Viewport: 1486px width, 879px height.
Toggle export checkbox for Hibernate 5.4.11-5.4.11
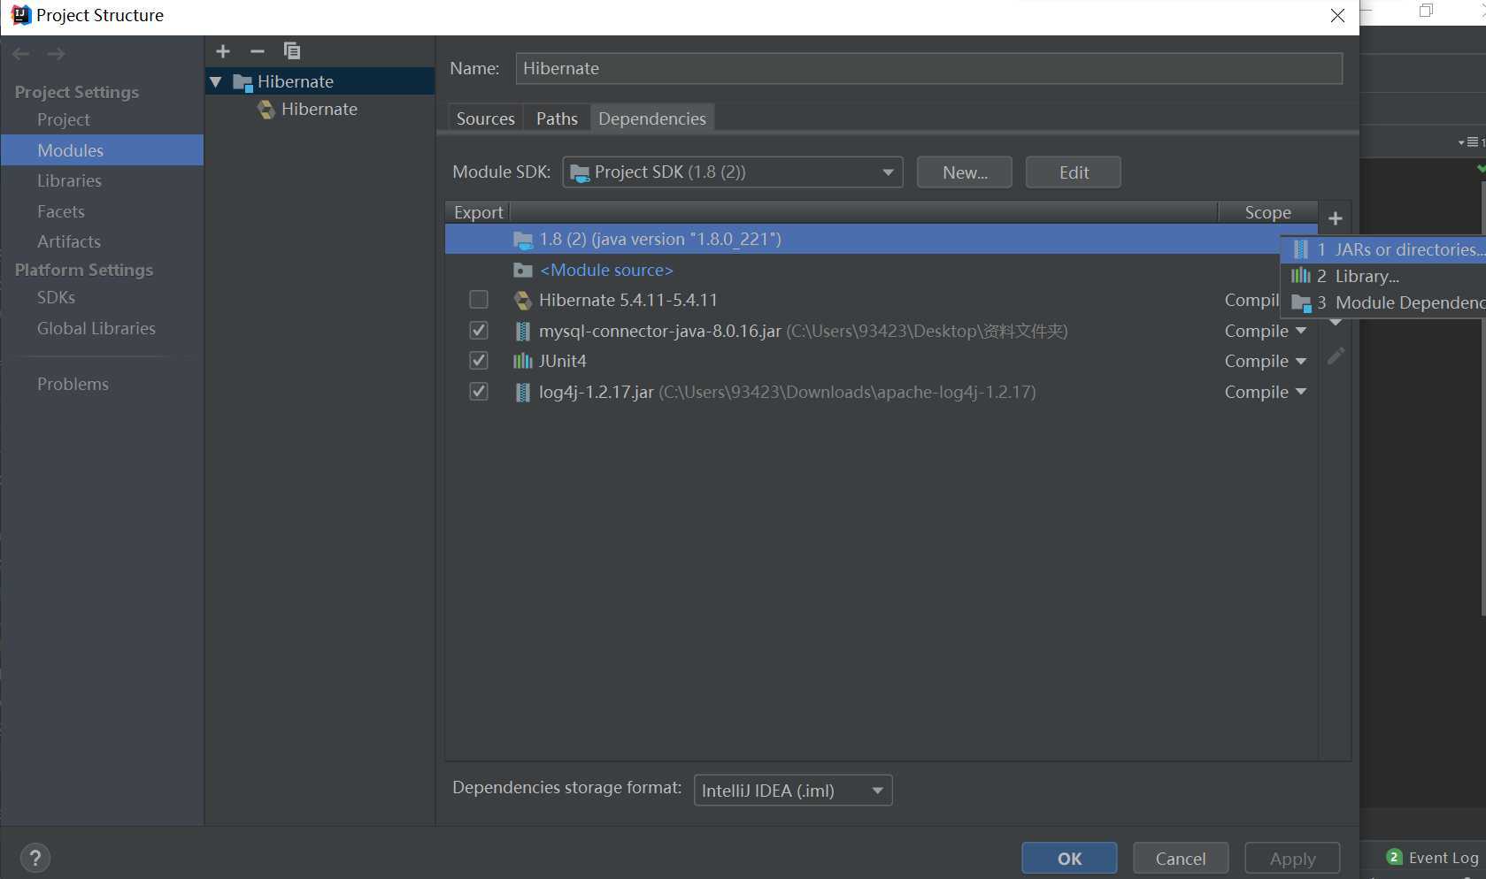479,300
